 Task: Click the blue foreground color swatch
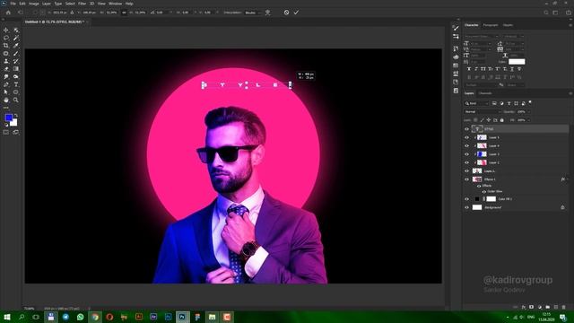[8, 118]
